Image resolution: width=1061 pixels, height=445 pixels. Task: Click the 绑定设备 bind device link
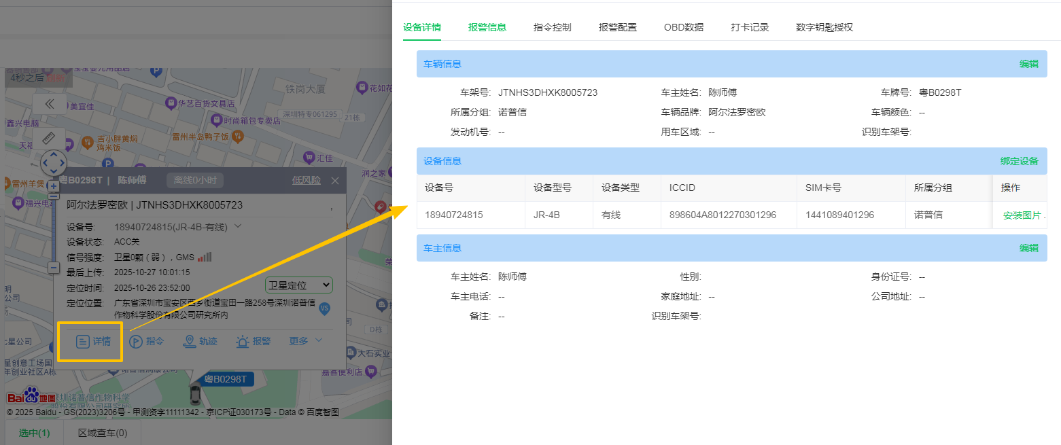coord(1019,161)
